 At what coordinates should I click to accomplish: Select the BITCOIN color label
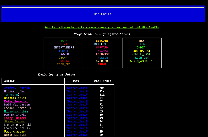pos(102,41)
